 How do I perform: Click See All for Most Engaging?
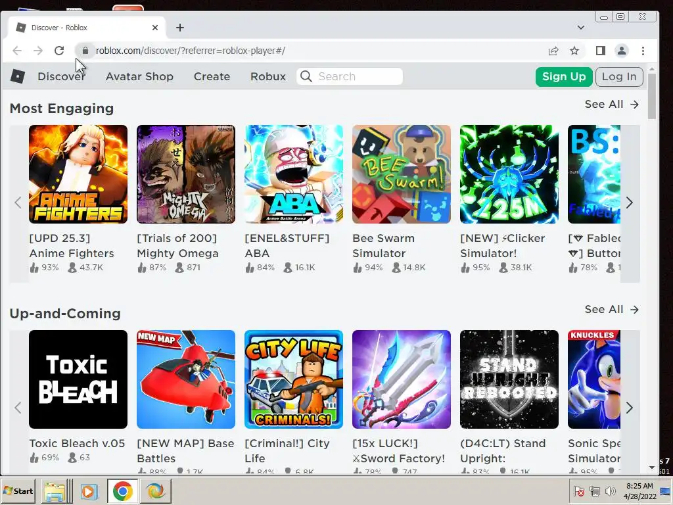click(x=612, y=105)
